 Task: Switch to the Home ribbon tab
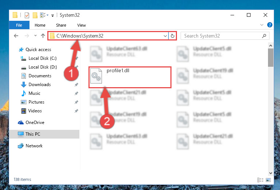[40, 25]
